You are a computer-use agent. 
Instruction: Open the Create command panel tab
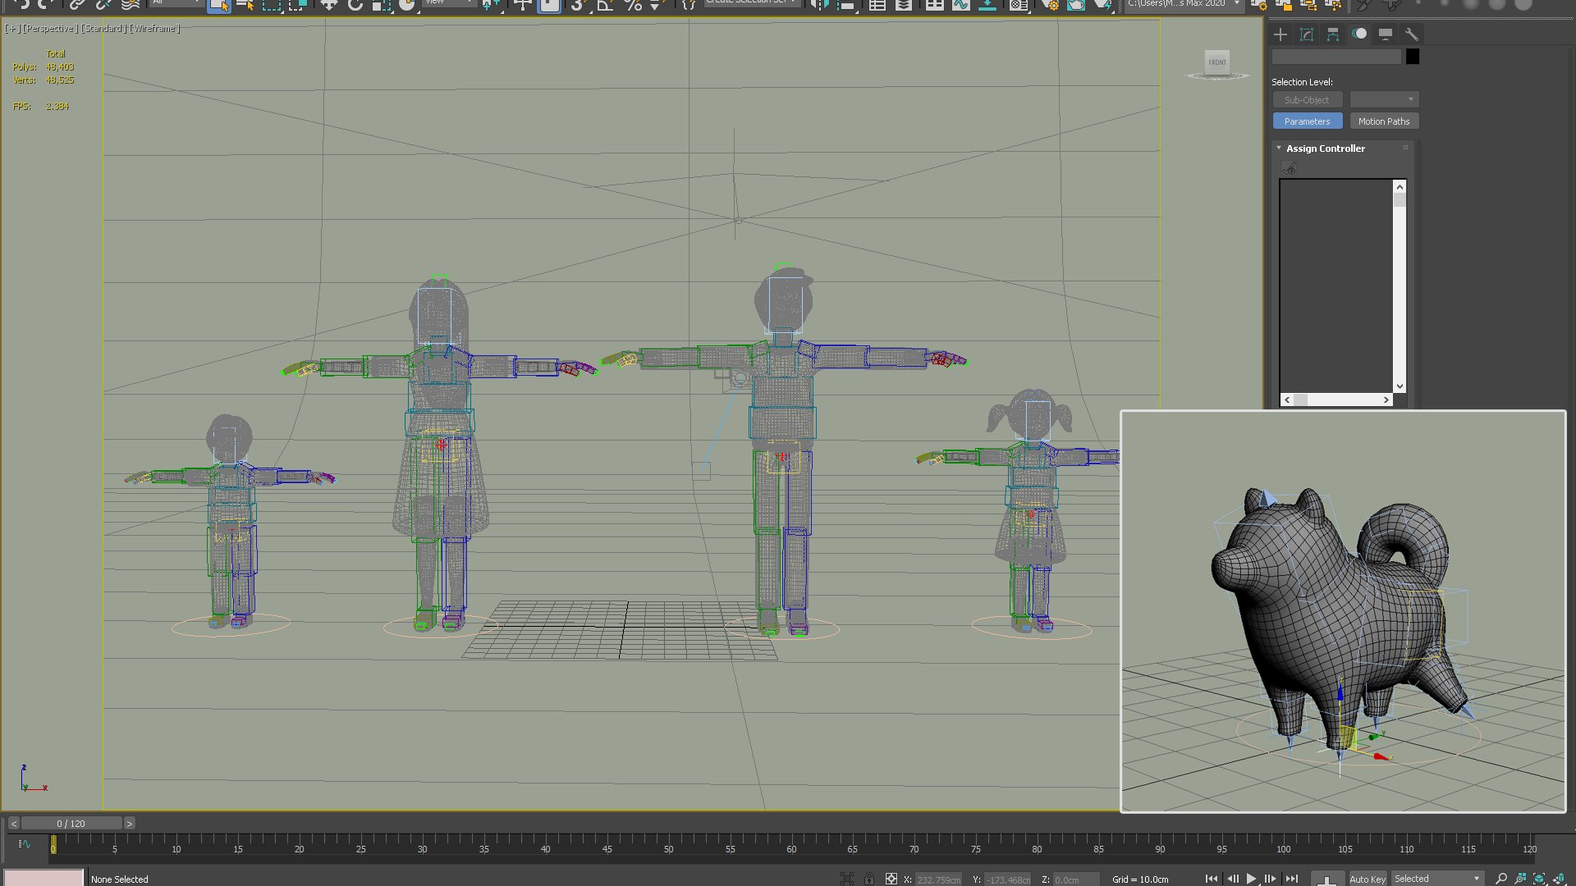1280,34
